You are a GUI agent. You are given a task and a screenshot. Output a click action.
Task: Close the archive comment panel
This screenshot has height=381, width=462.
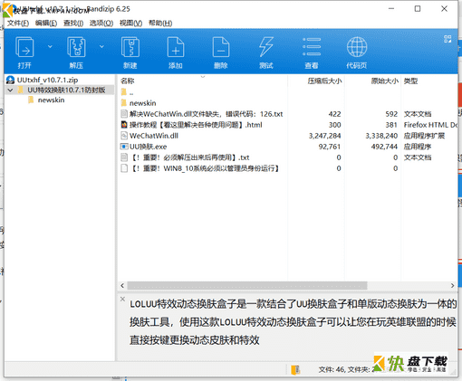122,299
